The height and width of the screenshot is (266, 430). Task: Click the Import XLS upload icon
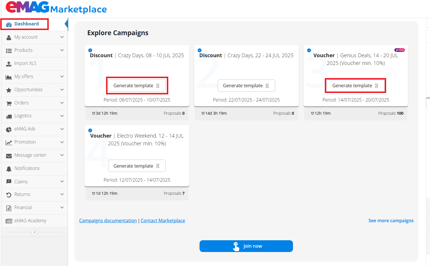point(9,64)
